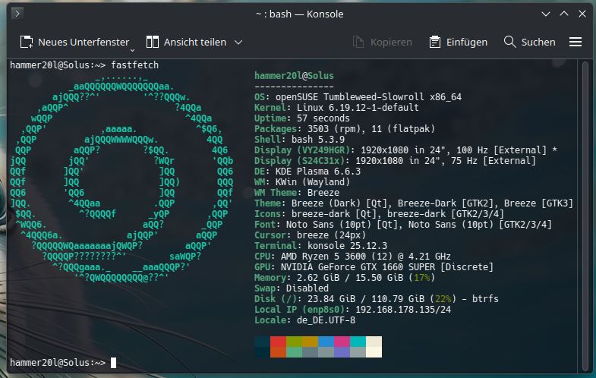Click 'konsole 25.12.3' terminal value
The image size is (596, 378).
click(x=347, y=246)
